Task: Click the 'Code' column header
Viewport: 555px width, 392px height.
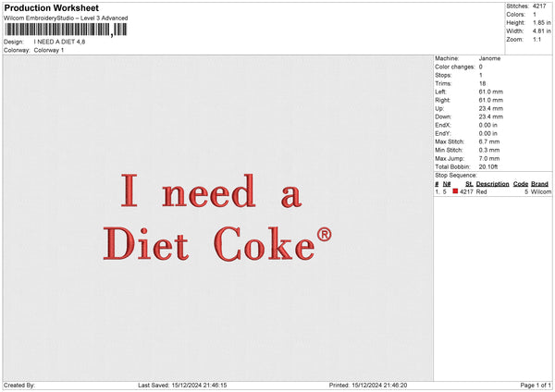Action: coord(520,184)
